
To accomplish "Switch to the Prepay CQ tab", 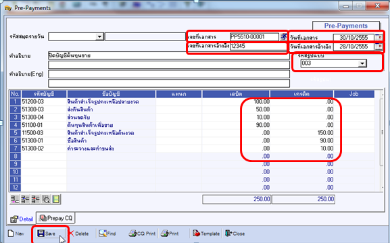I will point(55,218).
